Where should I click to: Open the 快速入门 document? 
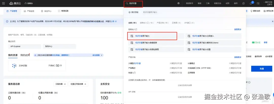(x=132, y=73)
